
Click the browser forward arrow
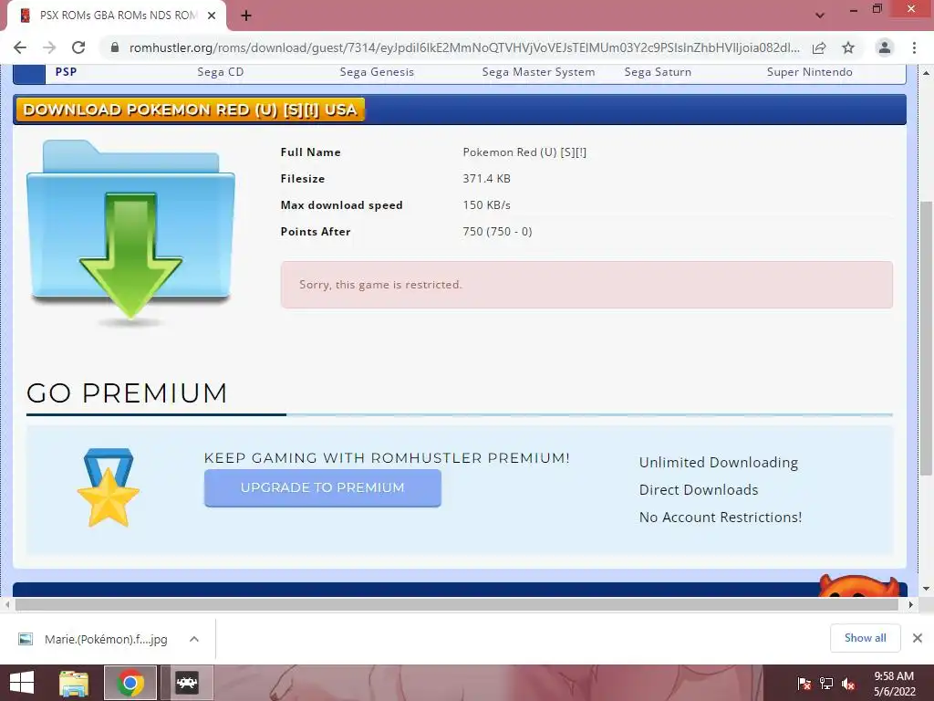49,47
